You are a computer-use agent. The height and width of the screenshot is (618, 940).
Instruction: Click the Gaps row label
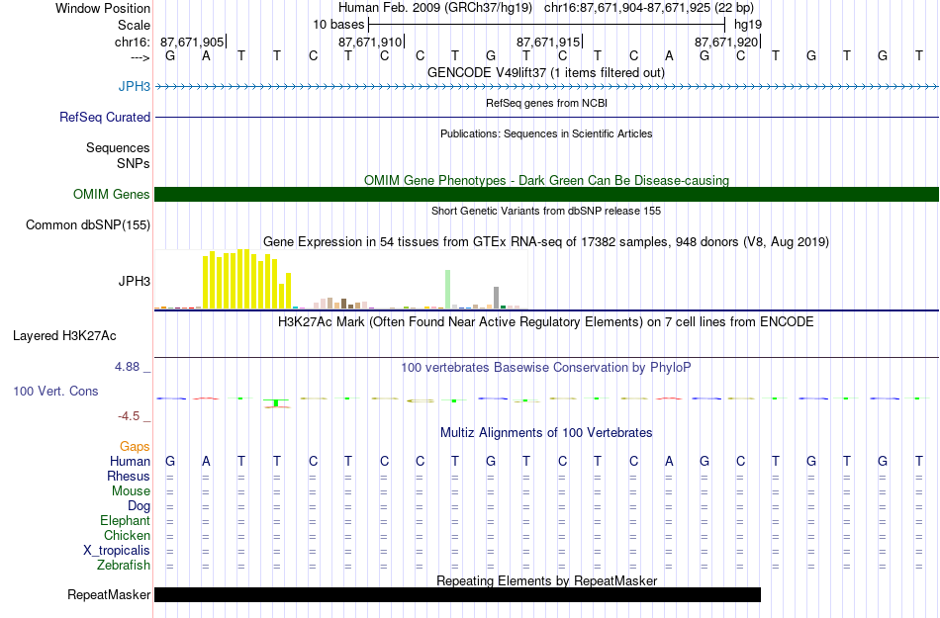[x=135, y=446]
